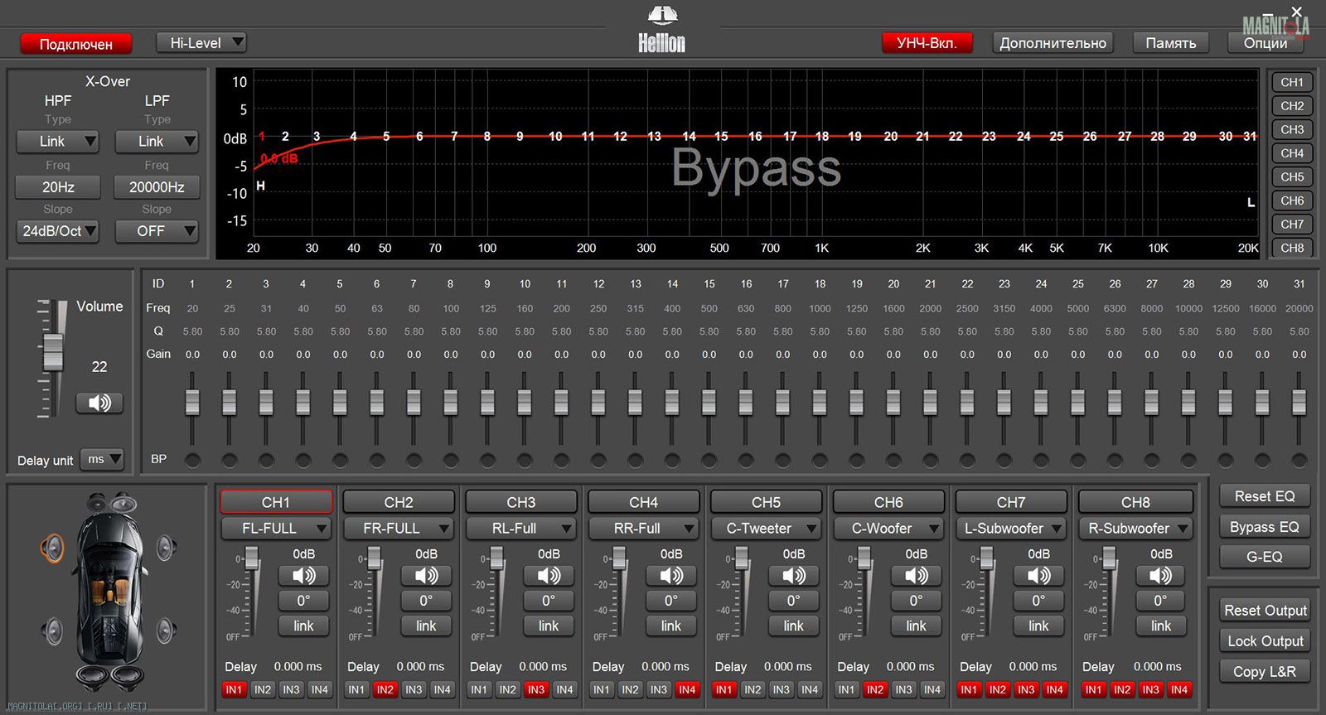
Task: Open Hi-Level input mode dropdown
Action: point(201,42)
